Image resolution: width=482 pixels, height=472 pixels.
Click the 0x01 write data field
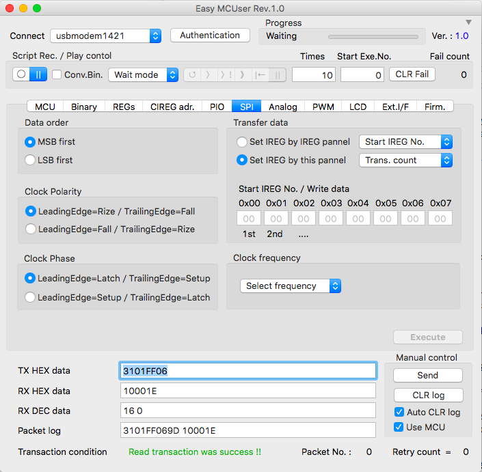pyautogui.click(x=276, y=218)
